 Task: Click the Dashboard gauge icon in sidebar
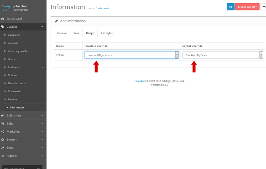[x=3, y=19]
